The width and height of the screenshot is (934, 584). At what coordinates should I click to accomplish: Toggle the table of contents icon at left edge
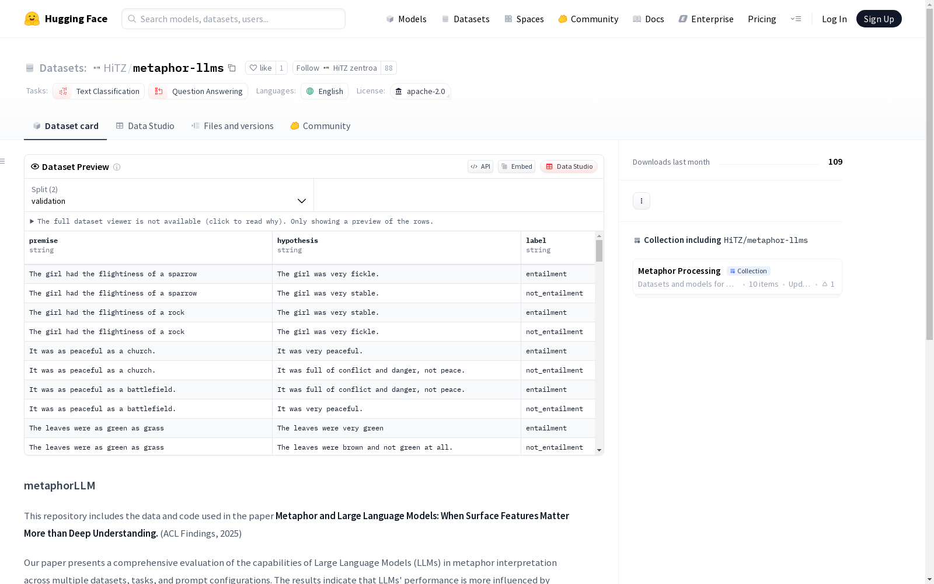(x=3, y=161)
